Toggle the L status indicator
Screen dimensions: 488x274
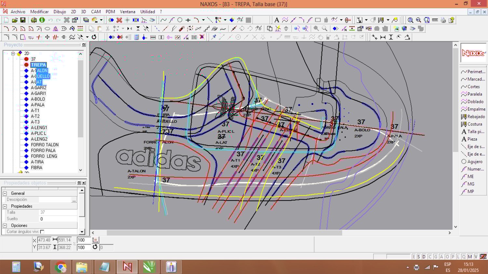coord(458,257)
